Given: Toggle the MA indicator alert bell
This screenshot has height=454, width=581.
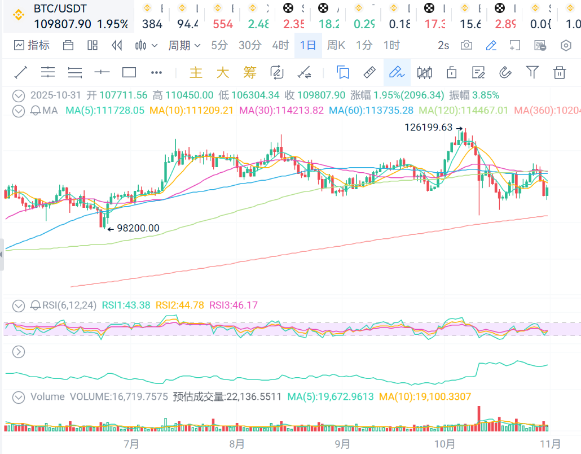Looking at the screenshot, I should point(36,111).
